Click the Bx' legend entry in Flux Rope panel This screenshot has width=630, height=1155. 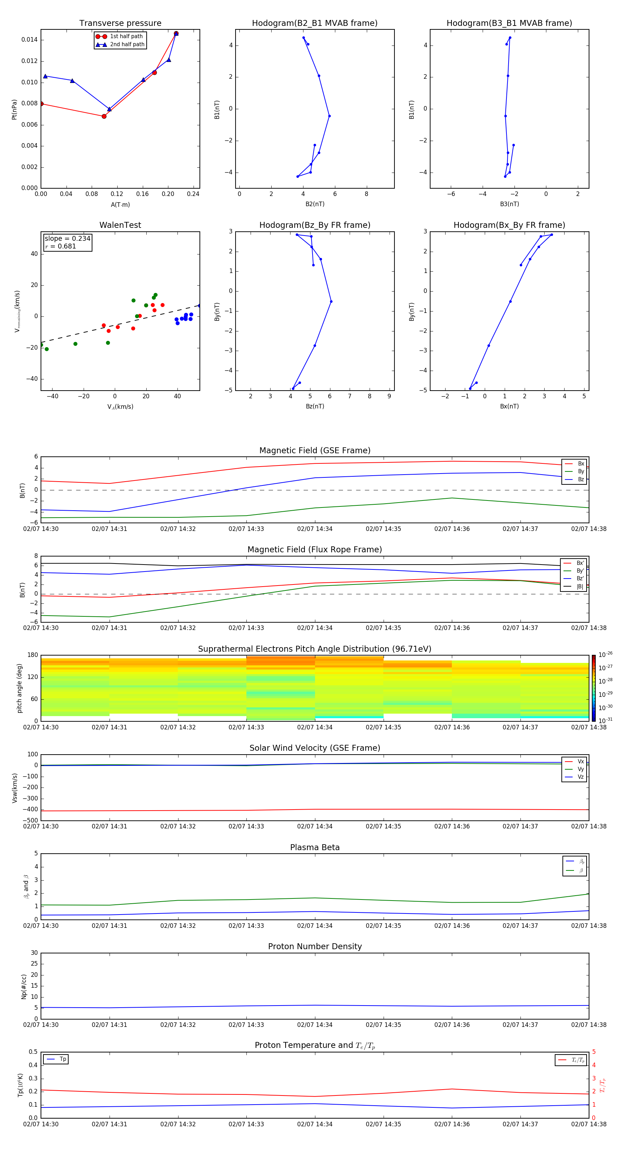(574, 563)
